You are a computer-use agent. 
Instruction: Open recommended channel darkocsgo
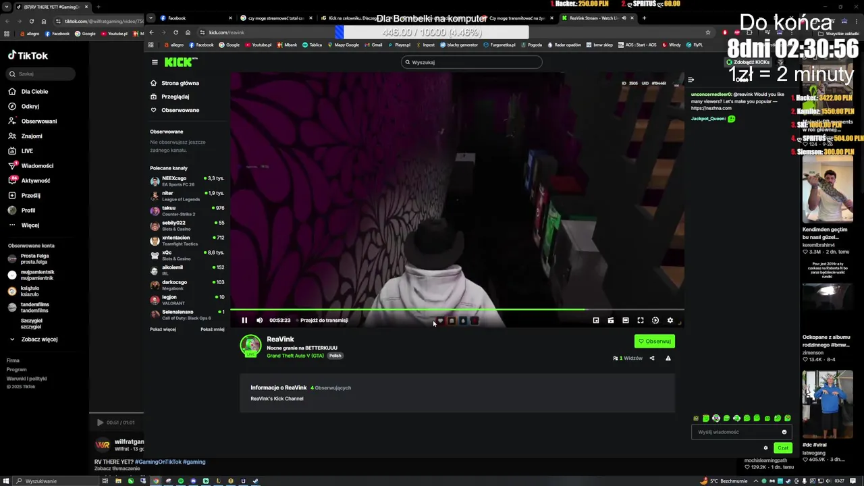pyautogui.click(x=187, y=285)
